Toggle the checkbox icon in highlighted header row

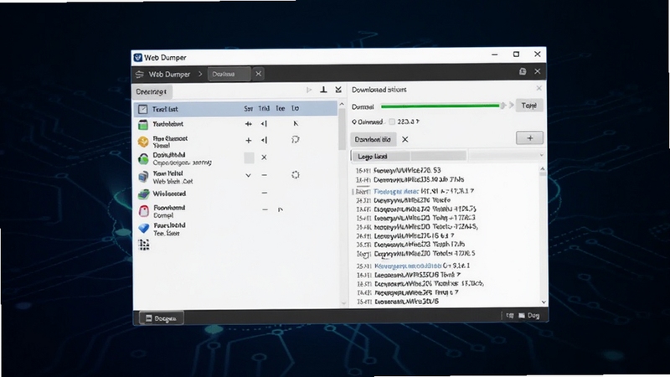(x=142, y=110)
